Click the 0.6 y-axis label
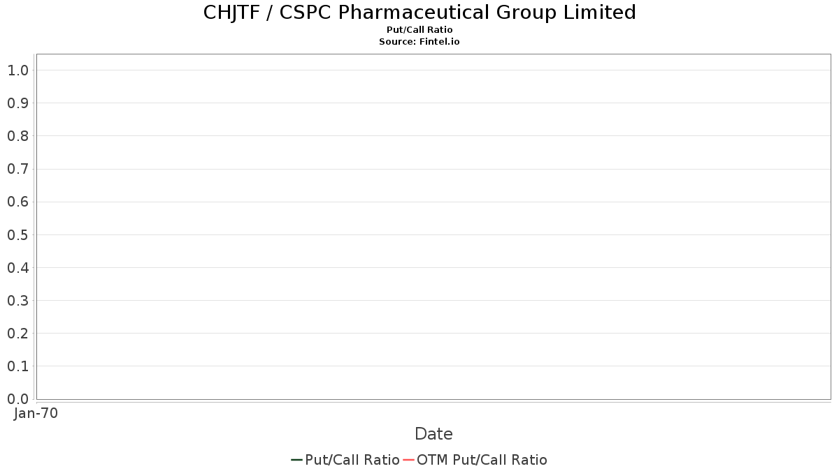This screenshot has height=471, width=839. pyautogui.click(x=17, y=202)
